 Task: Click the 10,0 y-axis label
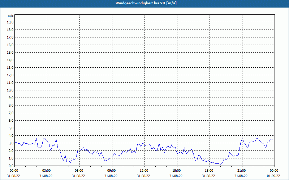(x=10, y=90)
